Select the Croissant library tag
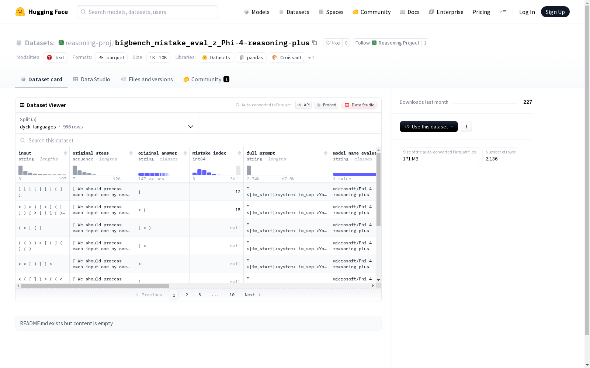The image size is (590, 368). pyautogui.click(x=287, y=57)
